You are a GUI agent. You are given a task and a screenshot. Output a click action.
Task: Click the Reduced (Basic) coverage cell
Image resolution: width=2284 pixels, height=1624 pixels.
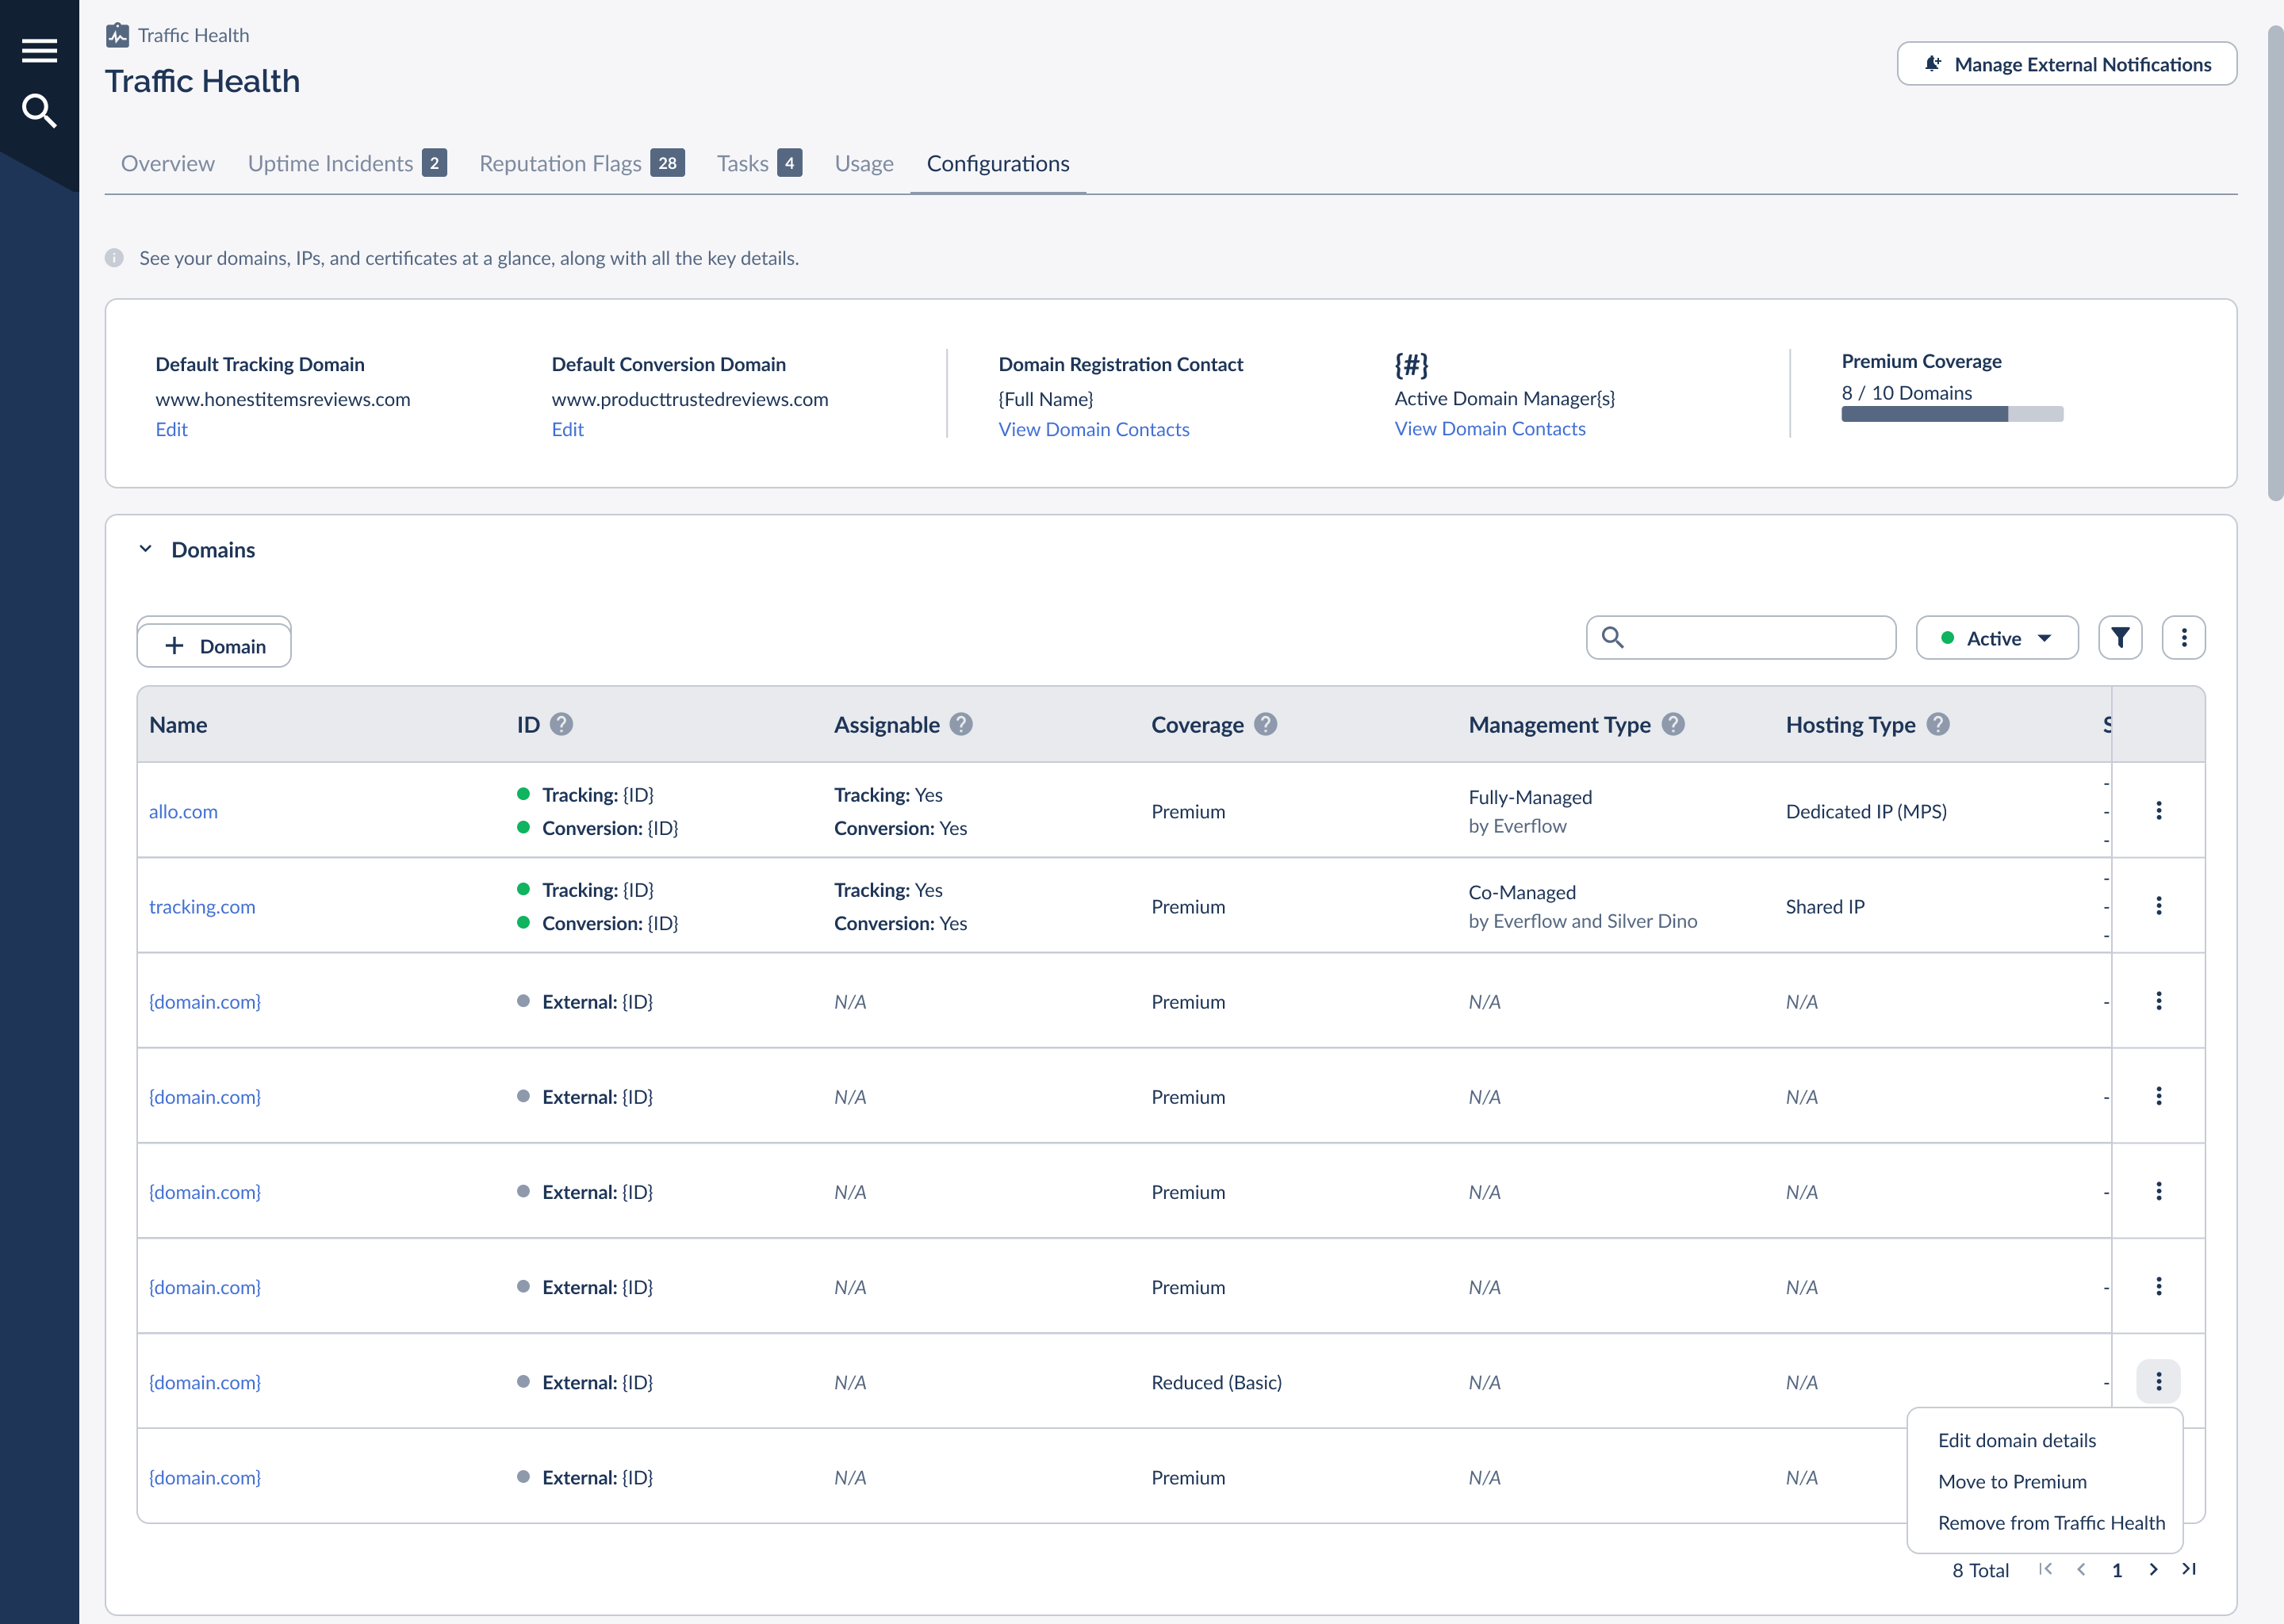click(1217, 1382)
